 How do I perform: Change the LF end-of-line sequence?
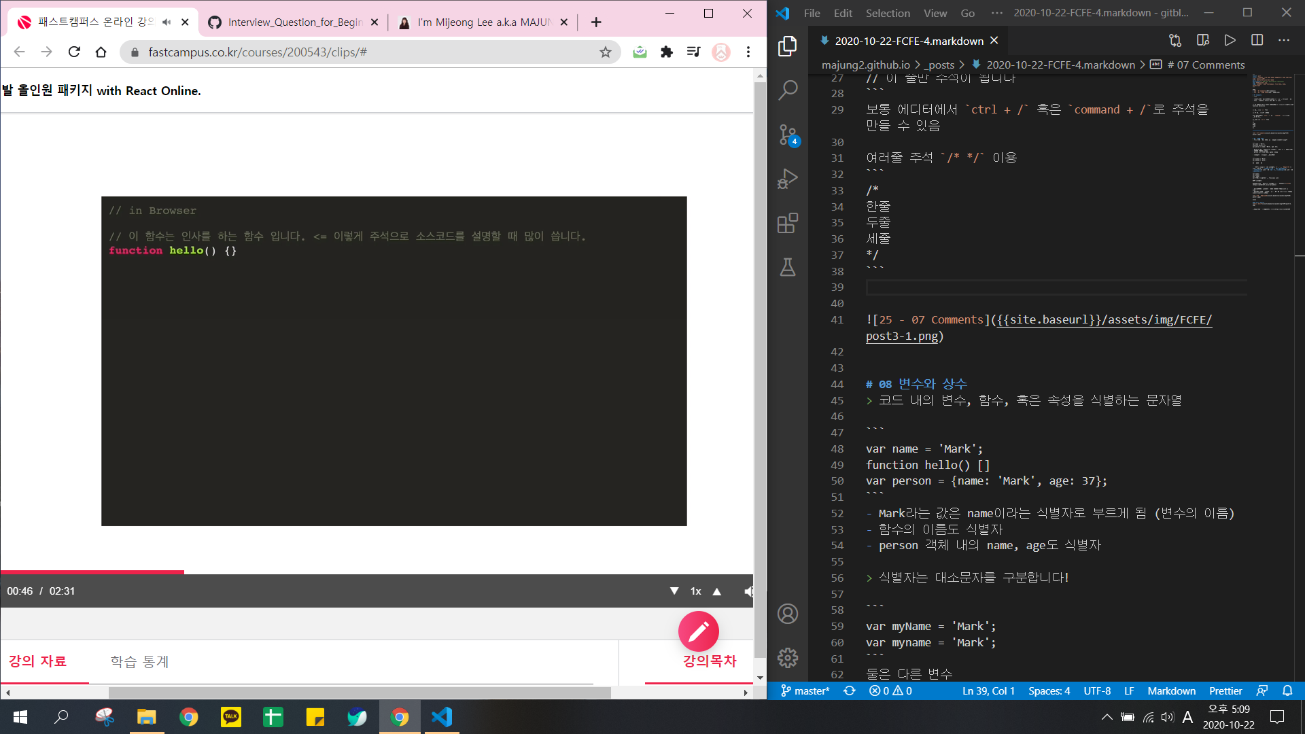pos(1129,691)
